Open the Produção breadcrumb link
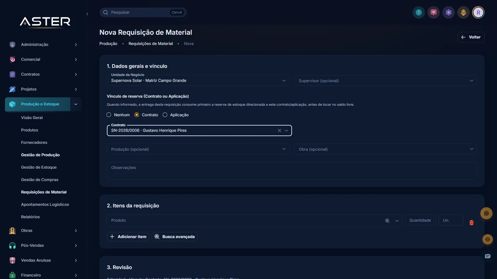The height and width of the screenshot is (279, 497). click(108, 44)
